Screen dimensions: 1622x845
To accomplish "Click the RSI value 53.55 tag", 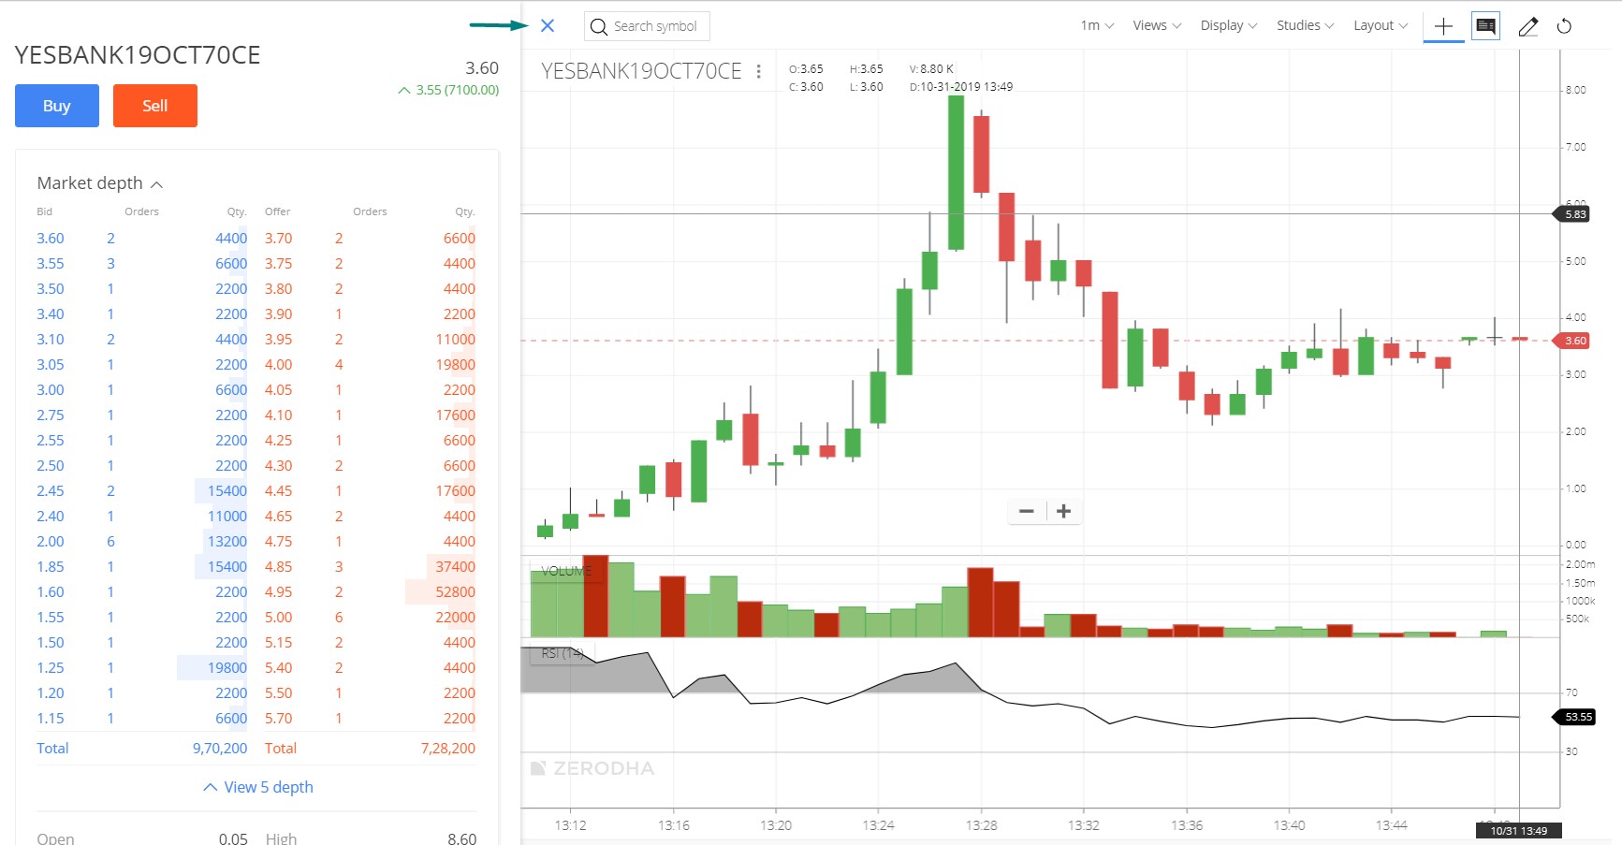I will point(1575,717).
